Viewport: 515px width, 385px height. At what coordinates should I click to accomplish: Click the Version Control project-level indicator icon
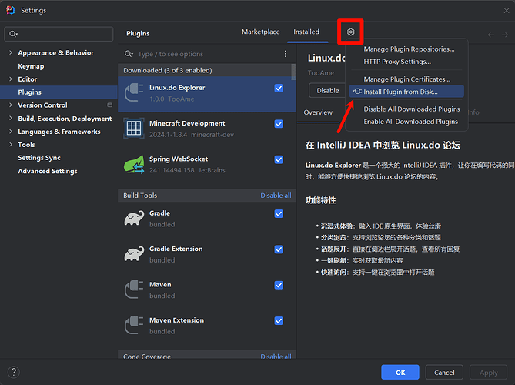click(110, 105)
